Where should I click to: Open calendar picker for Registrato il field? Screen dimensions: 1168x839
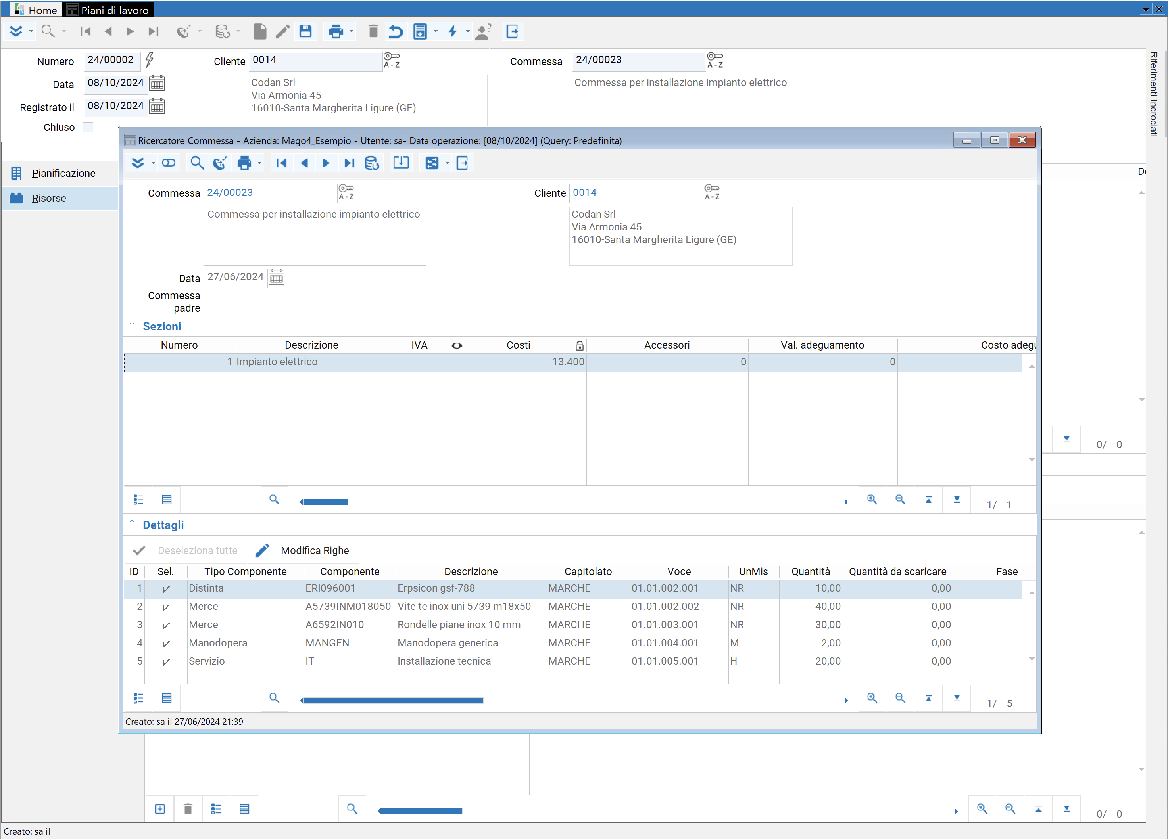157,106
